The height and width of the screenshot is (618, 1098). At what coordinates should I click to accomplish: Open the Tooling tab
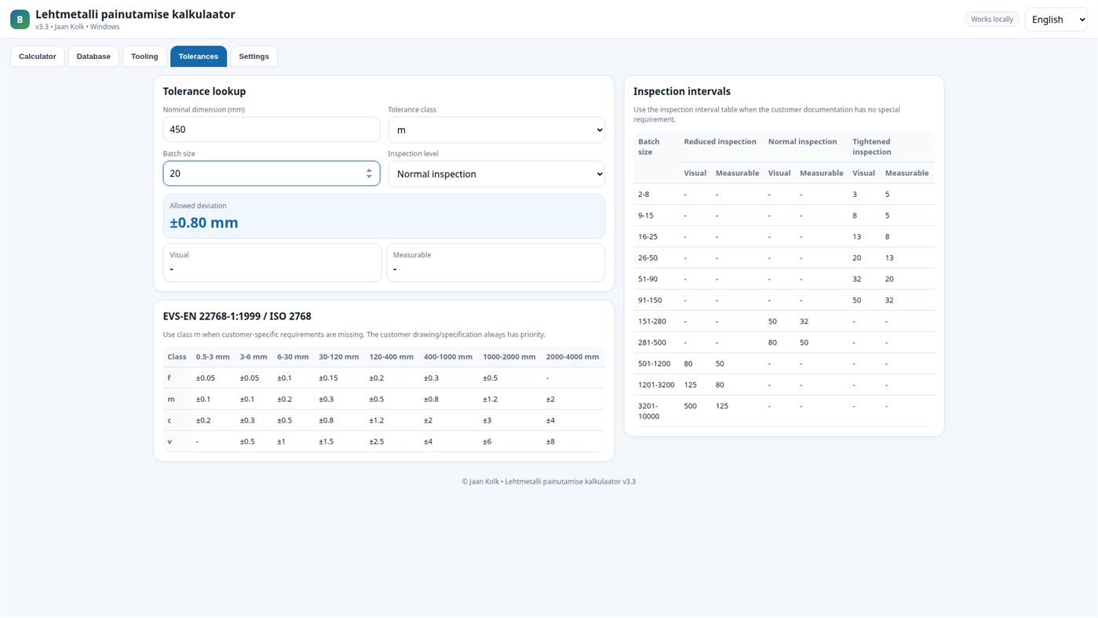pos(144,57)
